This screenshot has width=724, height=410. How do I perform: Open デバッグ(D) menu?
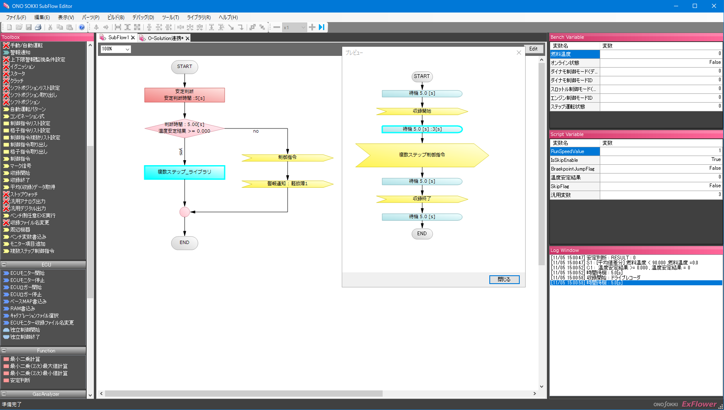pyautogui.click(x=143, y=17)
